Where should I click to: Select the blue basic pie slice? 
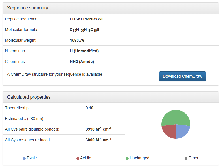coord(182,131)
